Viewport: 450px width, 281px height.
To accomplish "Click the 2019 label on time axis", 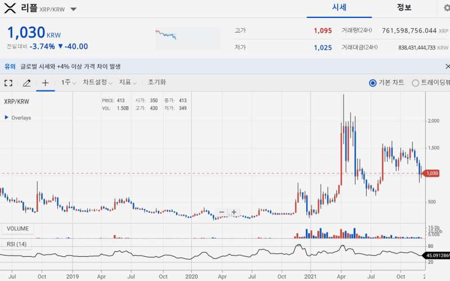I will tap(73, 277).
